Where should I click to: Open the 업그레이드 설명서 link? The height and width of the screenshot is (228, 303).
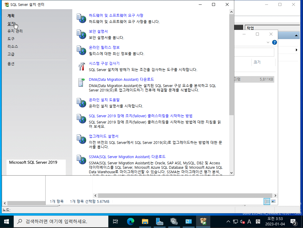pyautogui.click(x=104, y=136)
